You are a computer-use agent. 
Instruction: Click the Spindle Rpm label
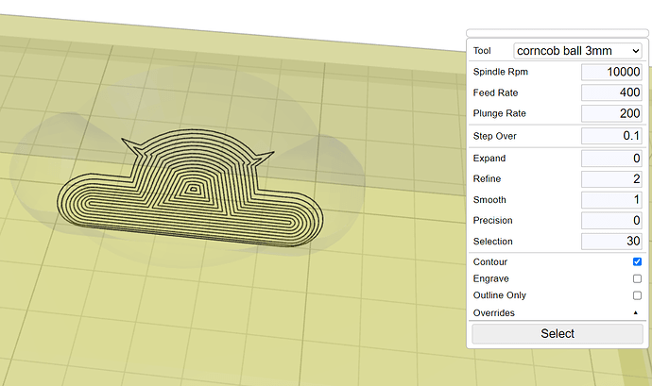[500, 72]
